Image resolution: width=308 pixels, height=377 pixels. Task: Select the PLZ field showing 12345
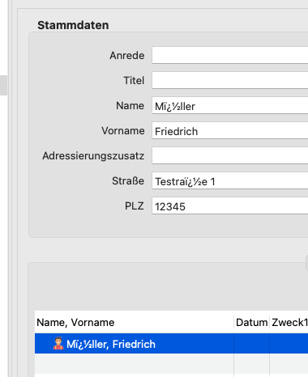point(230,205)
